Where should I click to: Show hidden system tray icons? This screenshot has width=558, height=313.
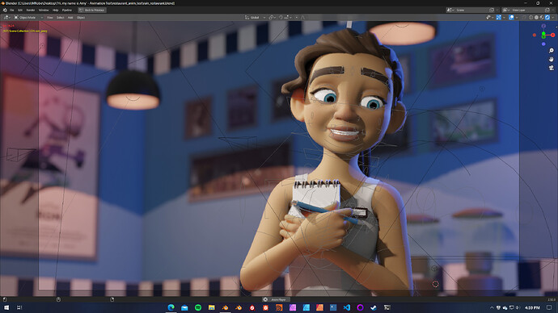(492, 307)
